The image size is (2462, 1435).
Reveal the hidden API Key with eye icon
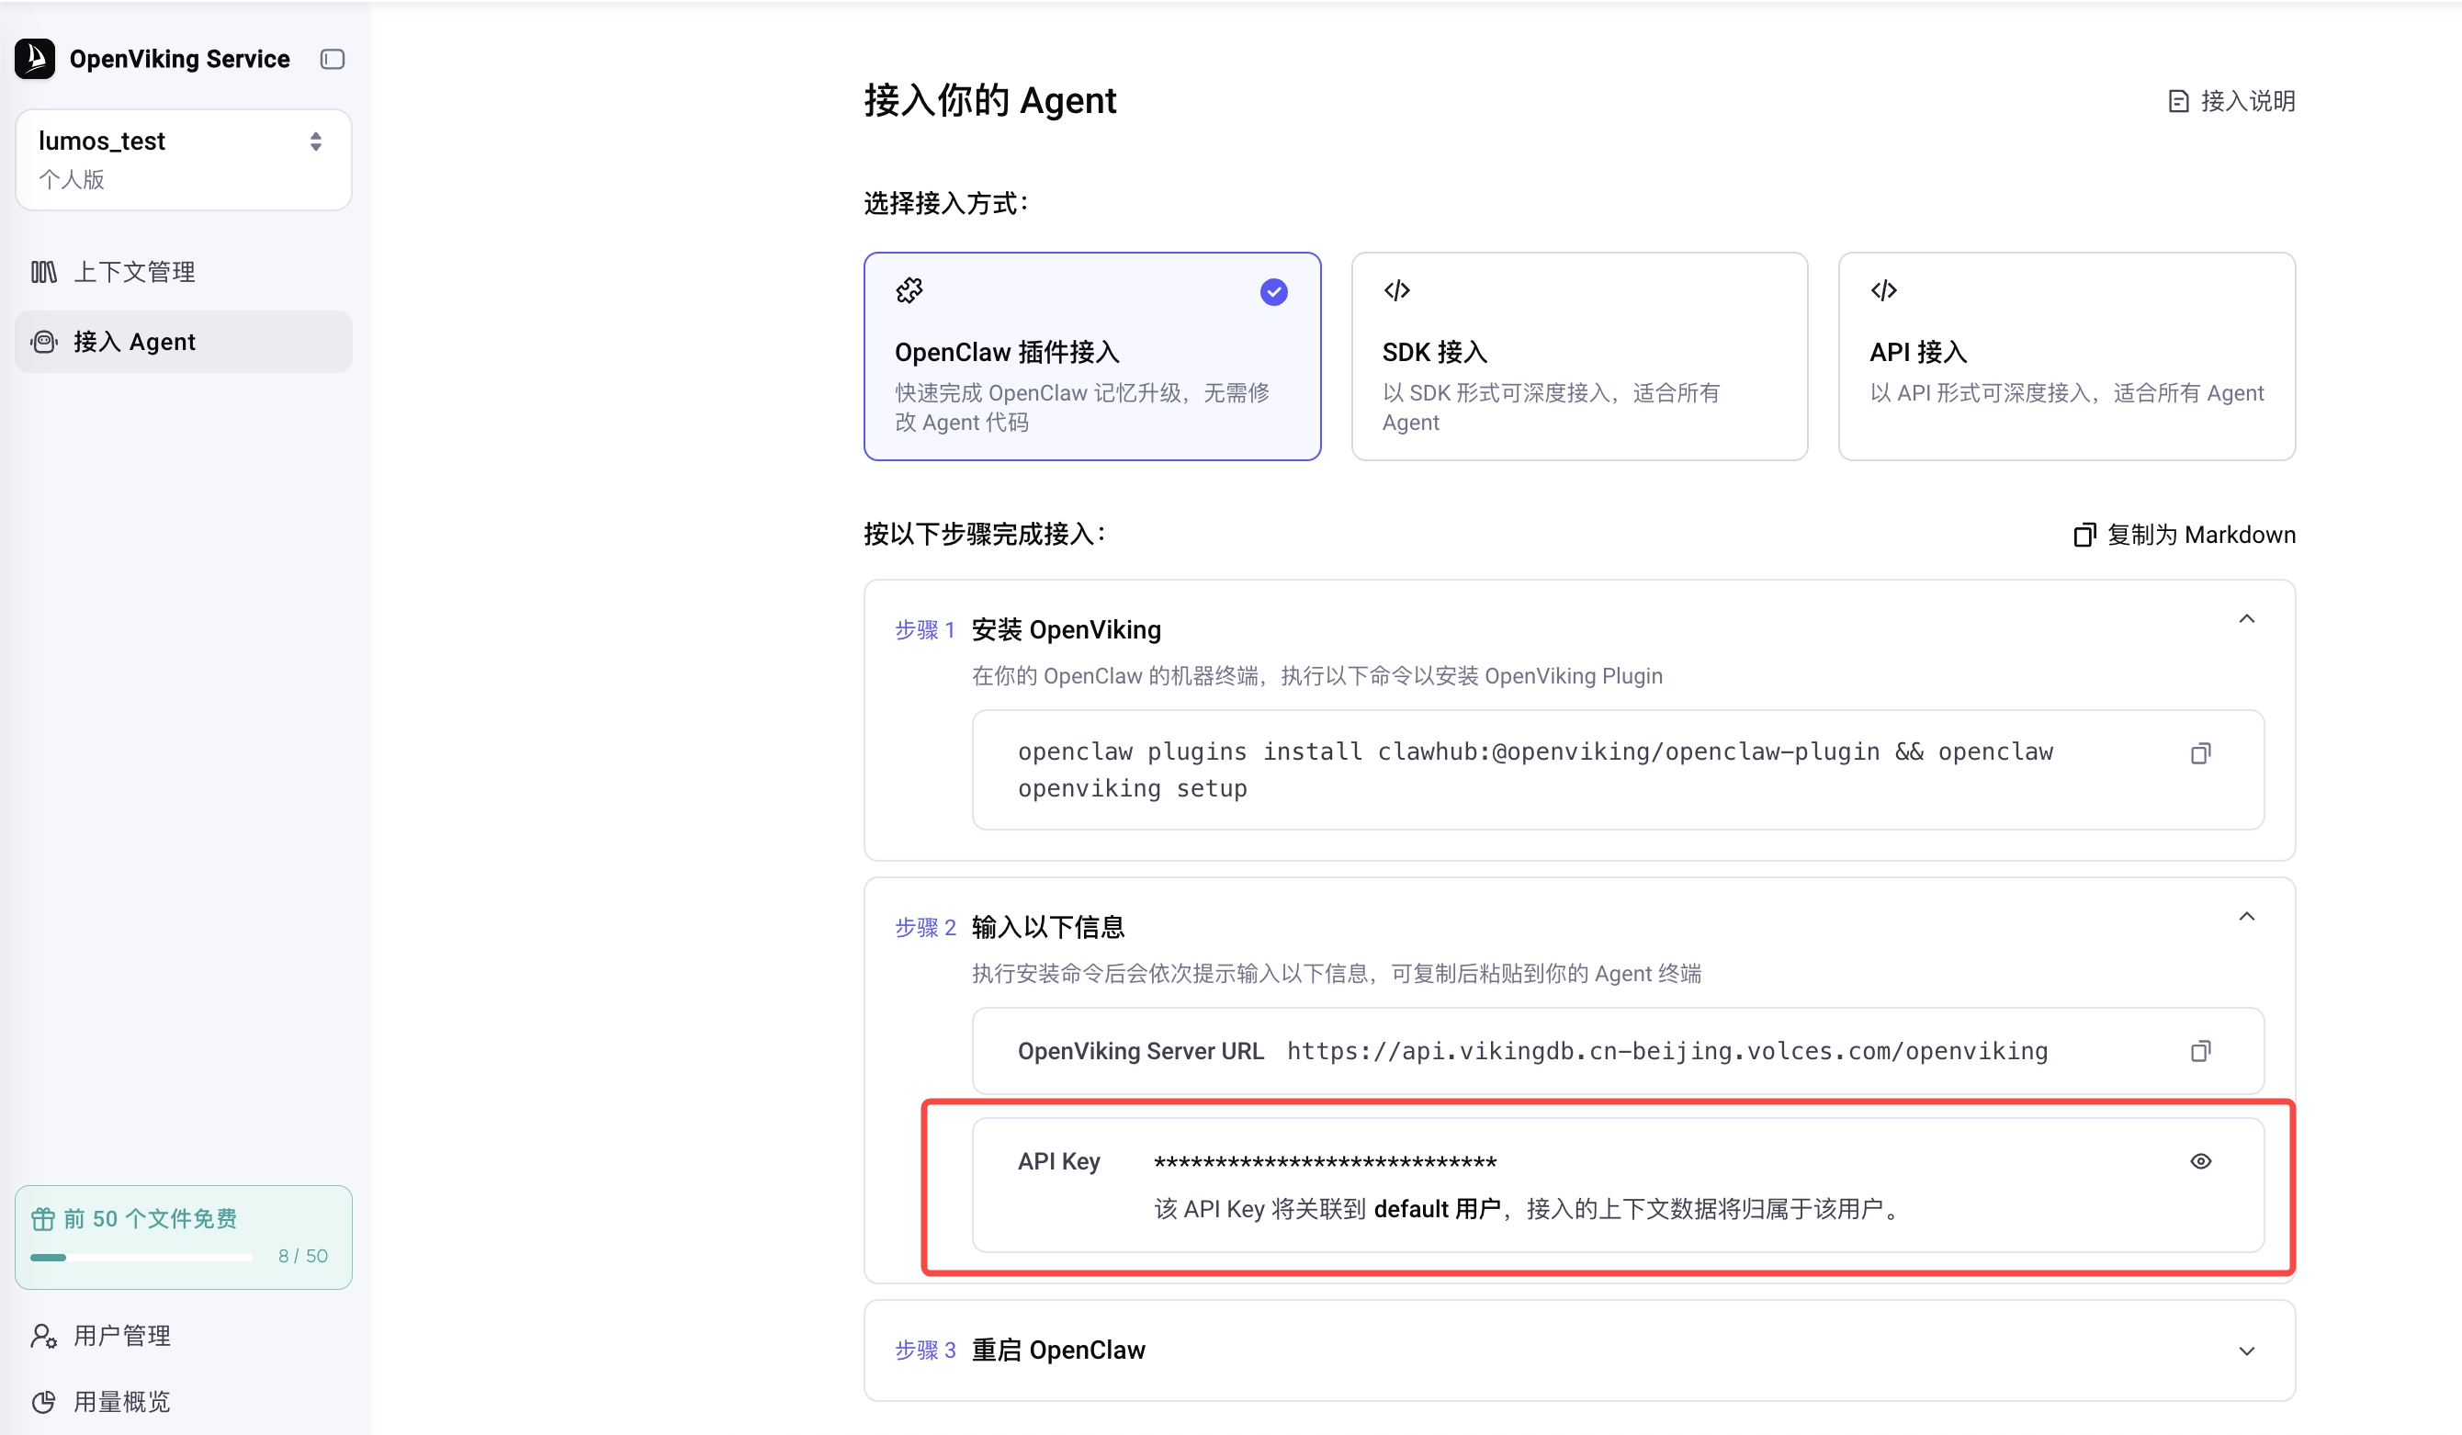(x=2201, y=1161)
